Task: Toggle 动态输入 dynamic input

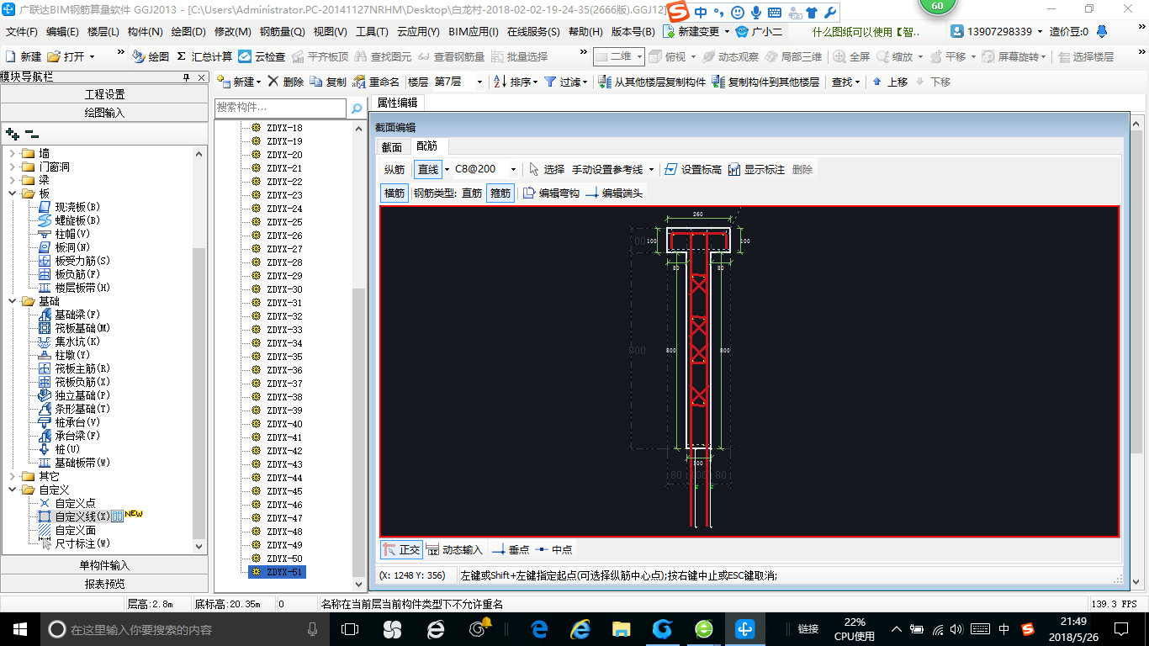Action: pyautogui.click(x=454, y=549)
